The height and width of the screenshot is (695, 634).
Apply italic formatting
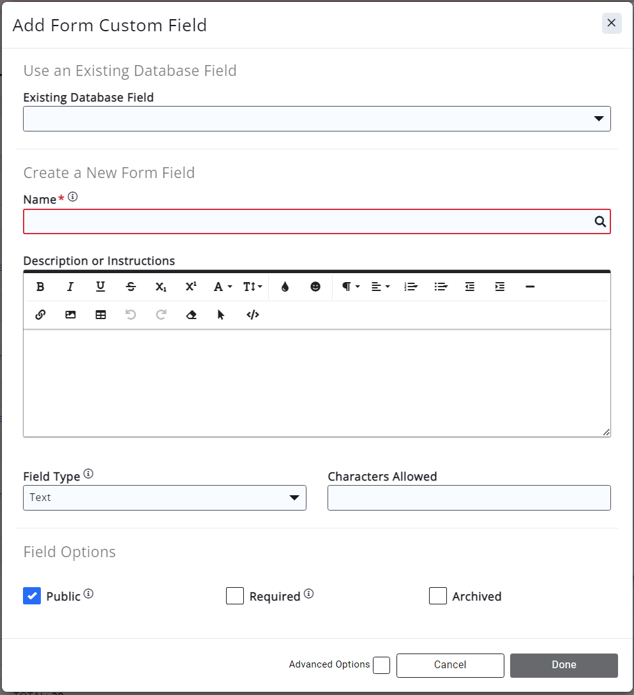(70, 287)
